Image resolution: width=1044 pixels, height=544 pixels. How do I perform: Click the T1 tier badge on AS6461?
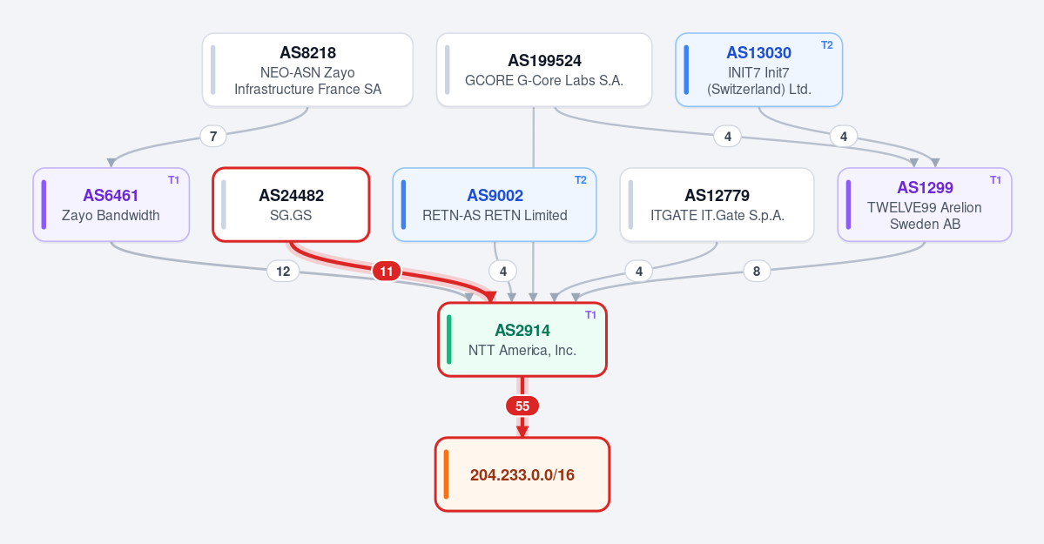click(x=174, y=180)
